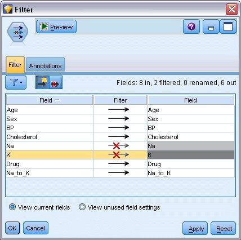The height and width of the screenshot is (240, 241).
Task: Select the Na input field row
Action: coord(50,146)
